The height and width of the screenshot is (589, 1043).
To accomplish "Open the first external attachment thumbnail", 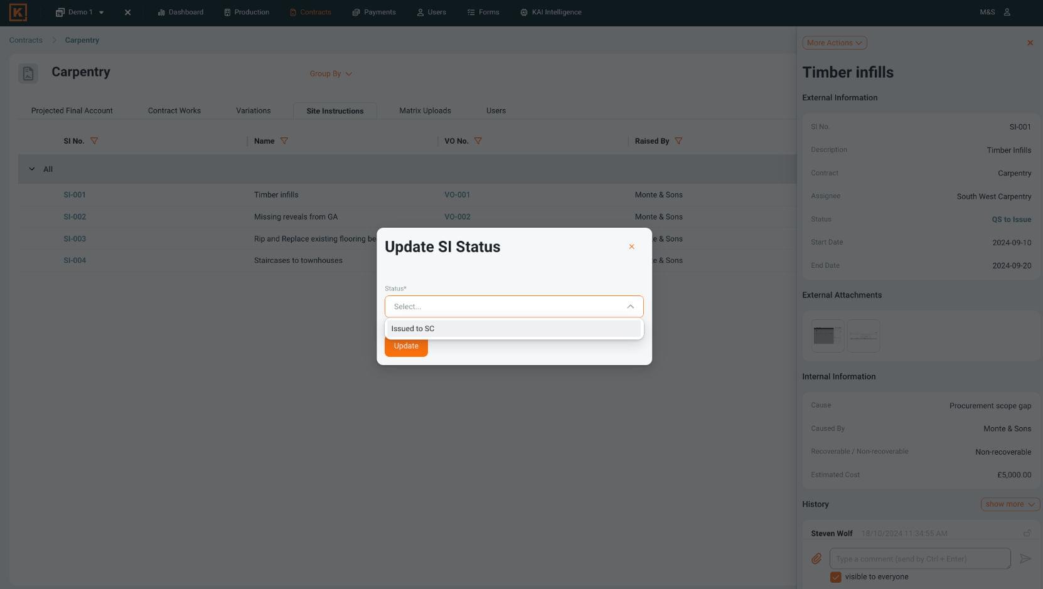I will point(827,336).
